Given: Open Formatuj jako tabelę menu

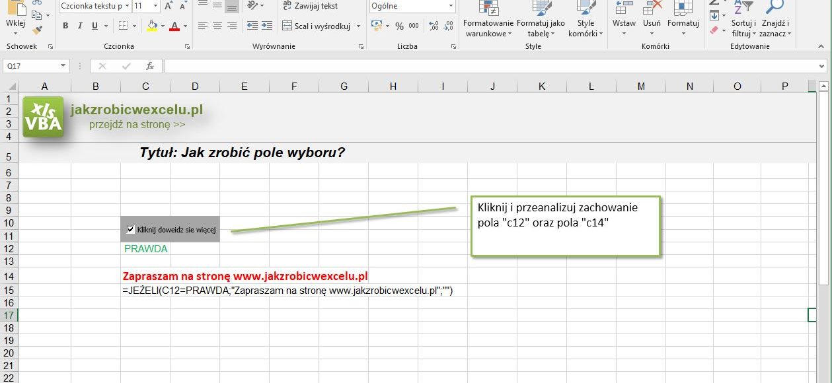Looking at the screenshot, I should [x=541, y=18].
